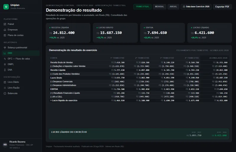Click the RB user avatar
Screen dimensions: 236x152
coord(5,145)
